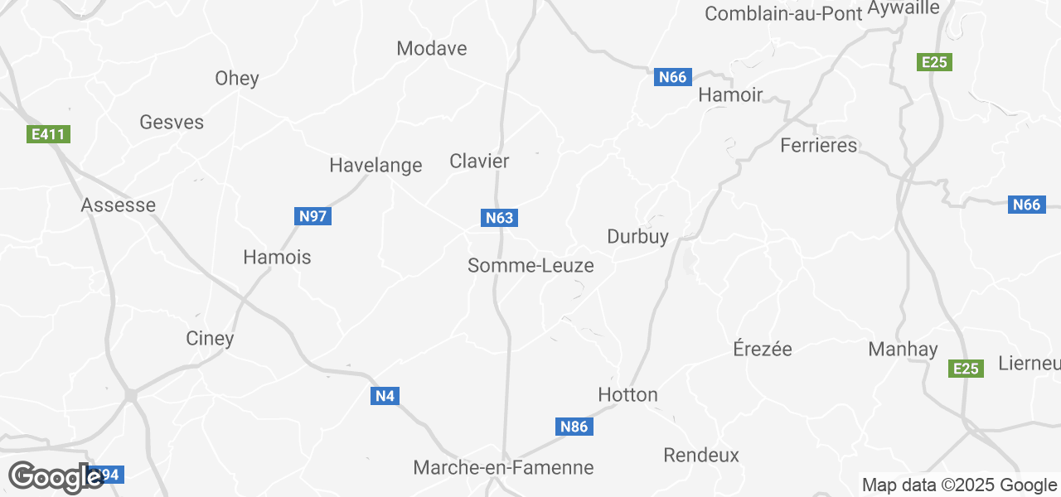Click the Érezée town label
Image resolution: width=1061 pixels, height=497 pixels.
763,349
